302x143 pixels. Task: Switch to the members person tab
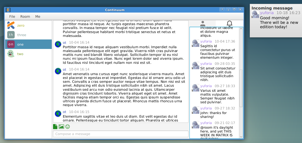pyautogui.click(x=203, y=24)
